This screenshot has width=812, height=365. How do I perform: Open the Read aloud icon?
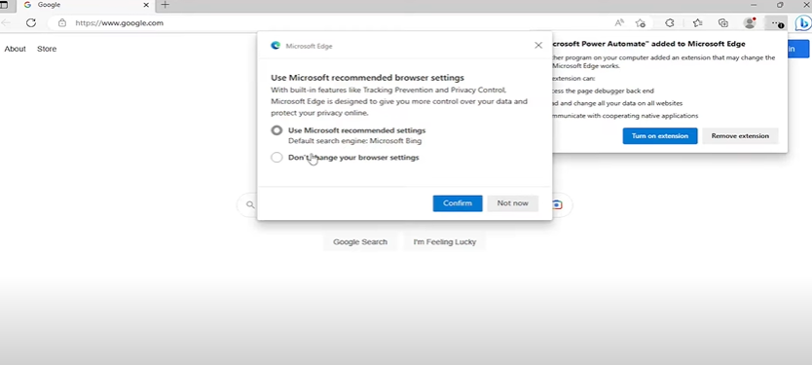click(x=619, y=22)
